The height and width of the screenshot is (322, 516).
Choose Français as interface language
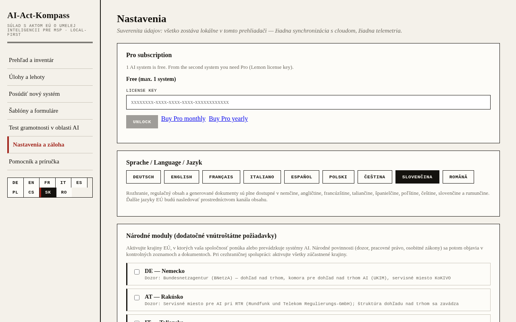tap(221, 177)
